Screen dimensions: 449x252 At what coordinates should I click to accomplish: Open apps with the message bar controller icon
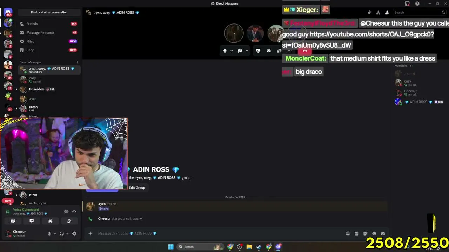383,233
